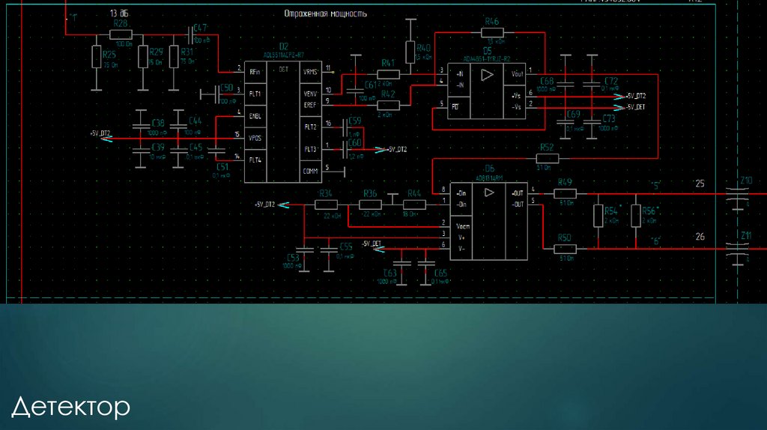Click the ENBL pin of D2
This screenshot has height=430, width=767.
tap(255, 116)
